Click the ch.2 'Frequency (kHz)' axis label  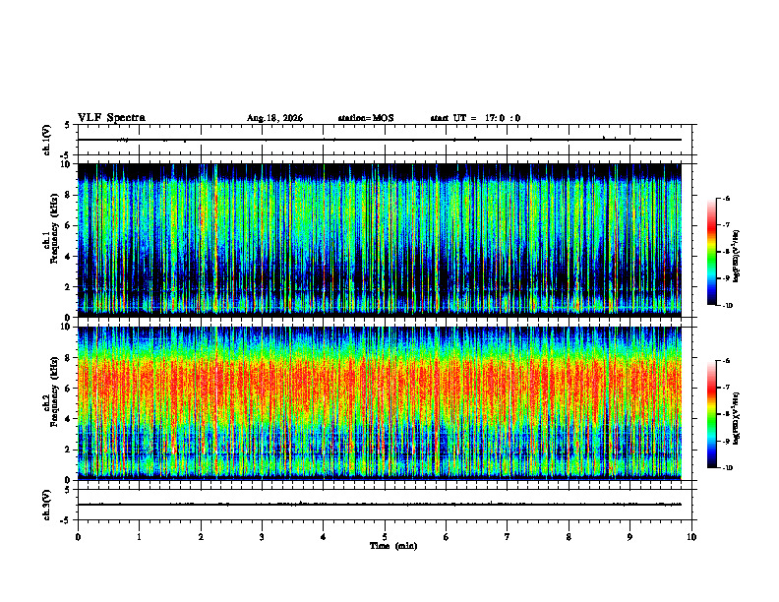click(54, 391)
